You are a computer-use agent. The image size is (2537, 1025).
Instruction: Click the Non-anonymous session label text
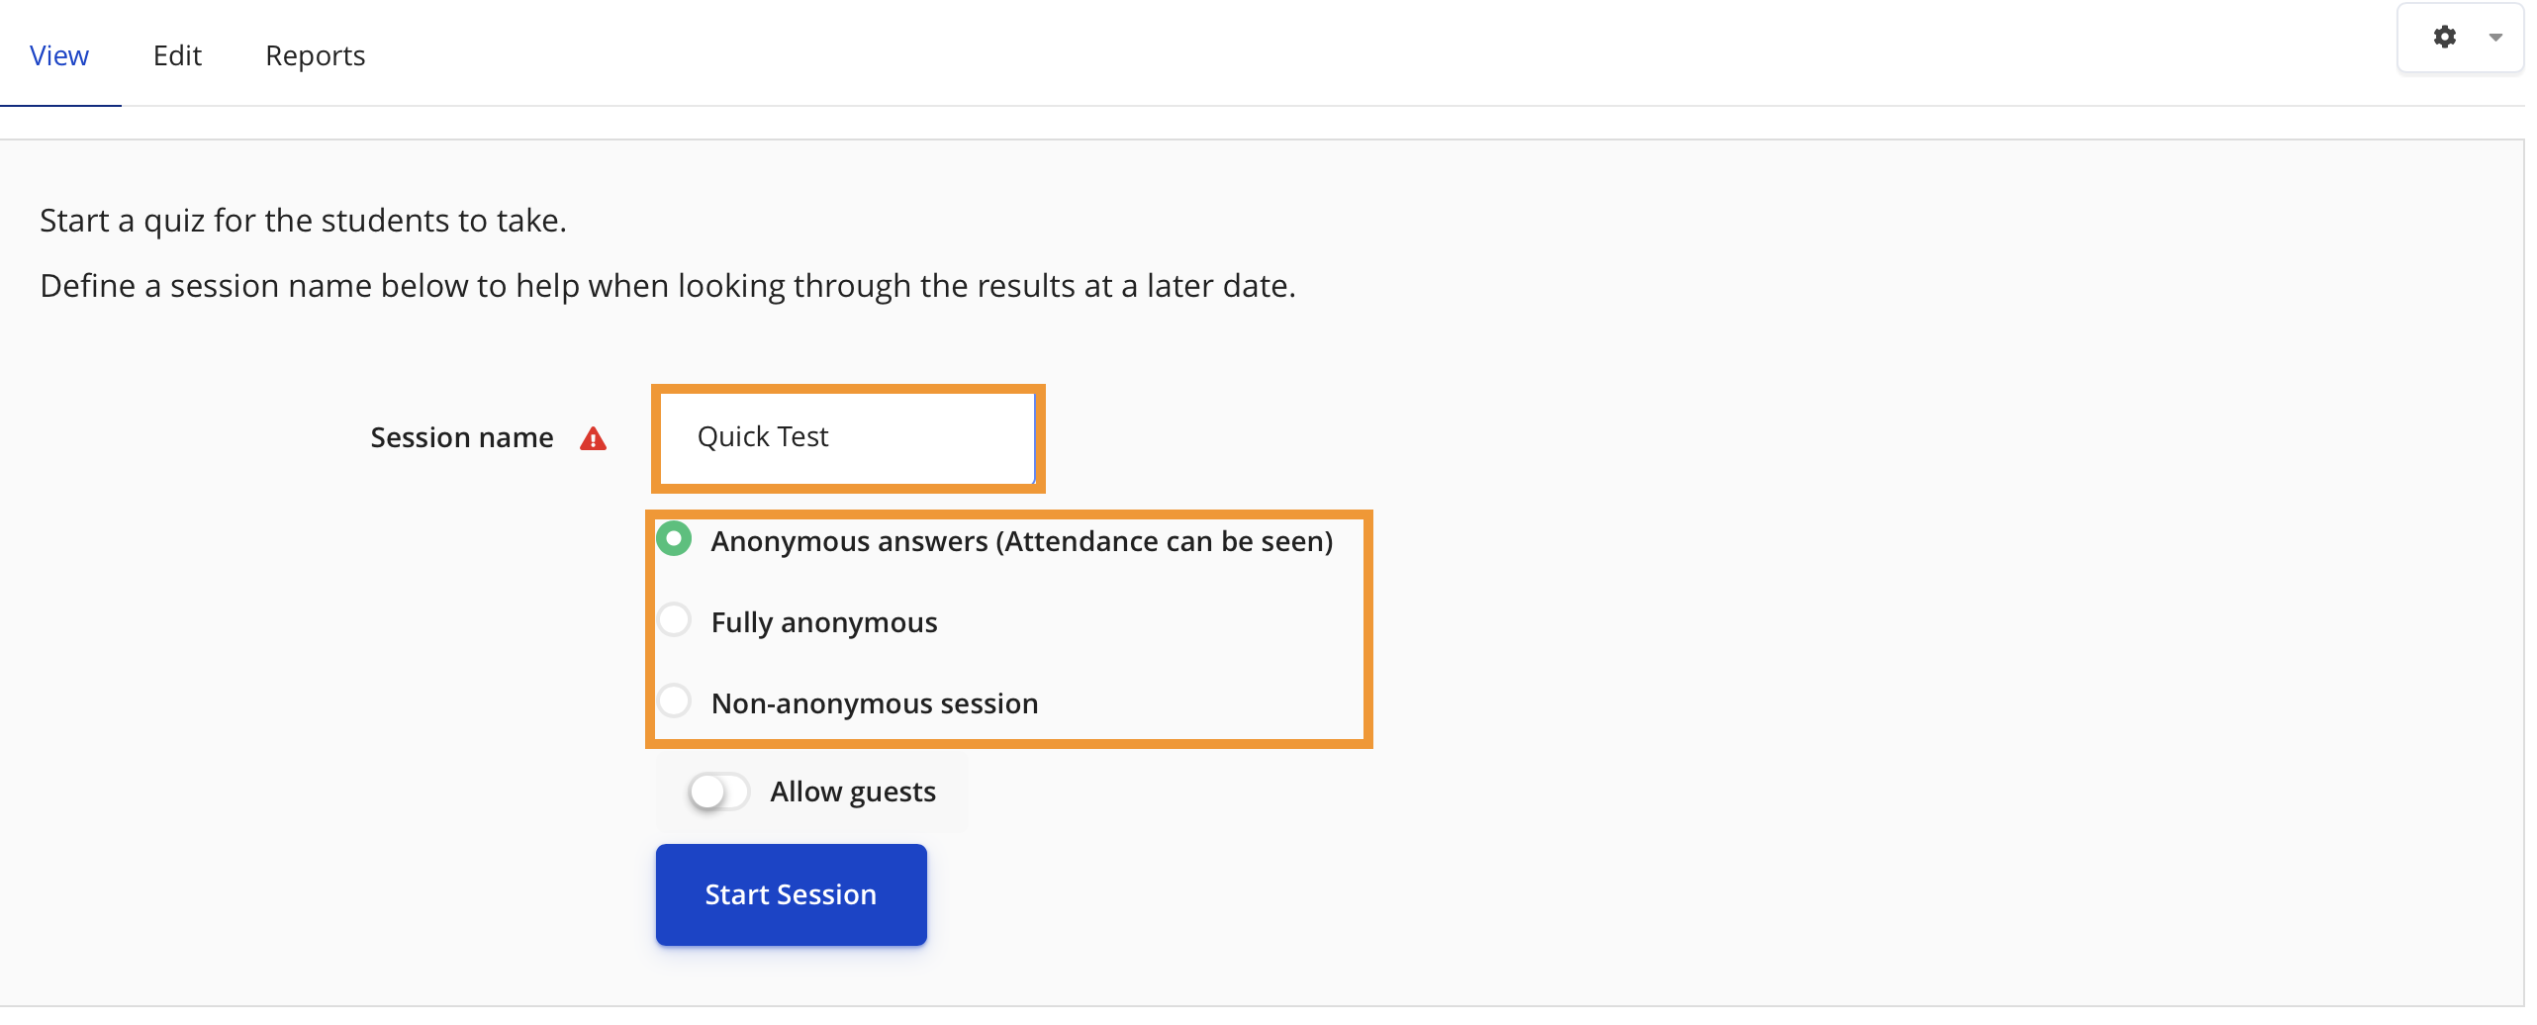point(875,703)
